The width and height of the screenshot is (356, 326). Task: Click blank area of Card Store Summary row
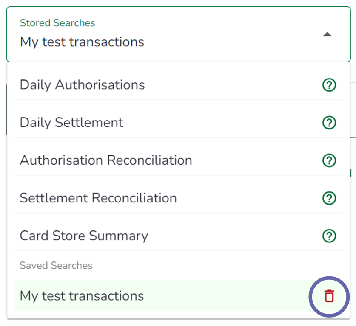pyautogui.click(x=234, y=236)
